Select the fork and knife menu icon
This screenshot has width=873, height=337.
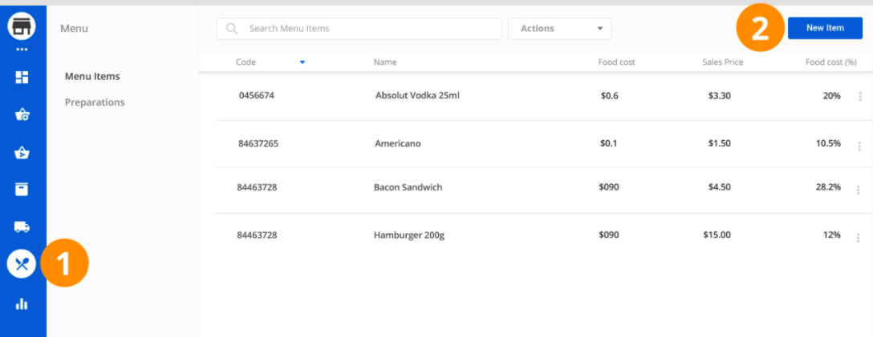[x=22, y=264]
